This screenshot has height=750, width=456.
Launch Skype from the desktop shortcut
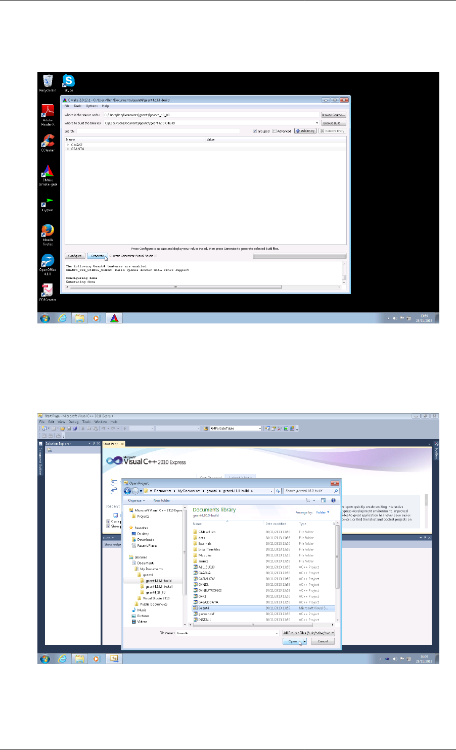point(68,83)
